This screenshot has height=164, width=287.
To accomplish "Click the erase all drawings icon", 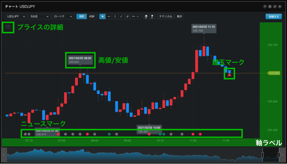I will click(152, 16).
